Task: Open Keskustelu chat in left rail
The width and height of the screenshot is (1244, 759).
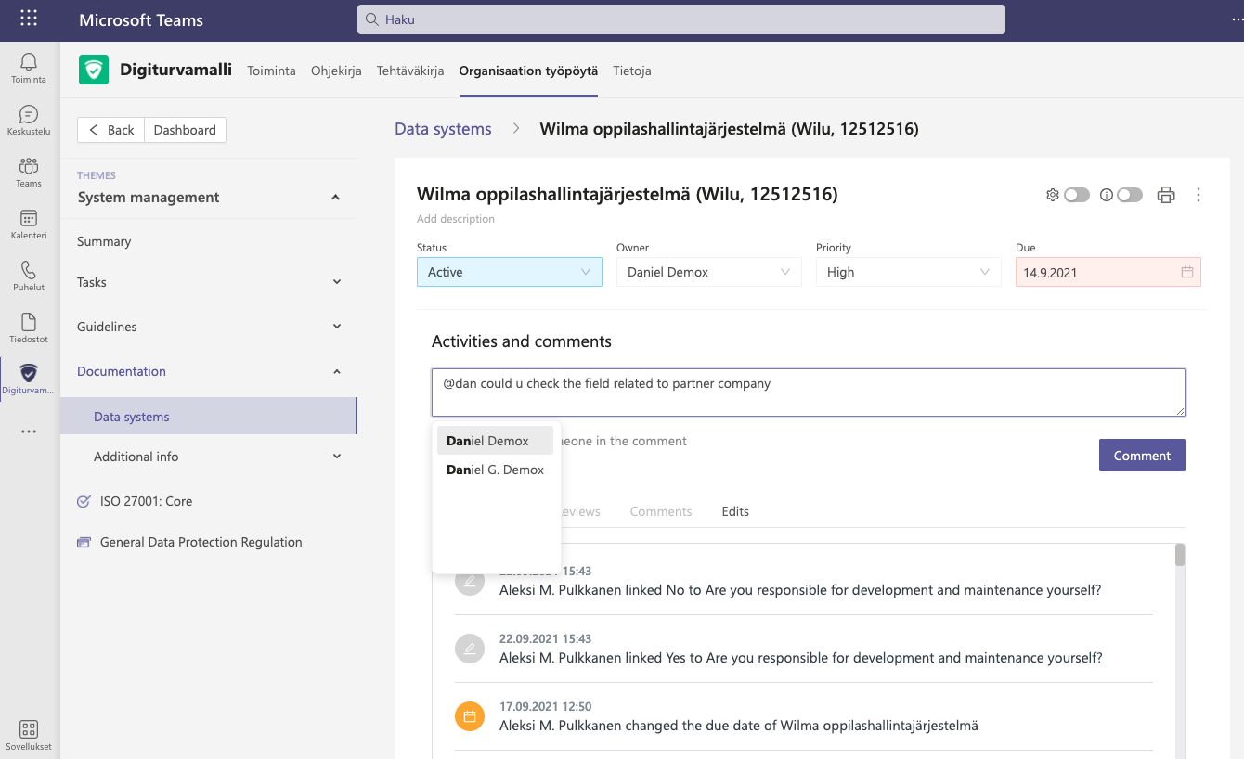Action: pyautogui.click(x=29, y=120)
